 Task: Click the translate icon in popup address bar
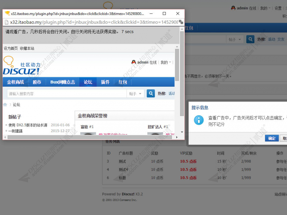click(181, 22)
